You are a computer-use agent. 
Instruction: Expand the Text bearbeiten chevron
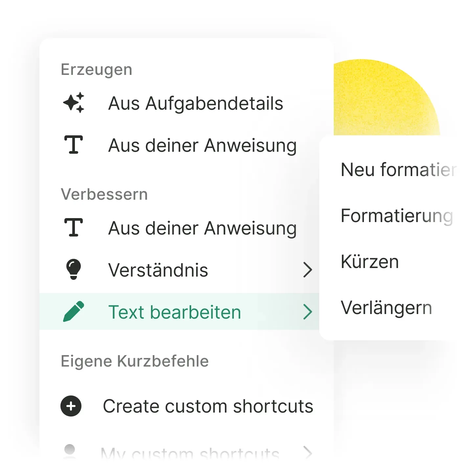point(307,312)
